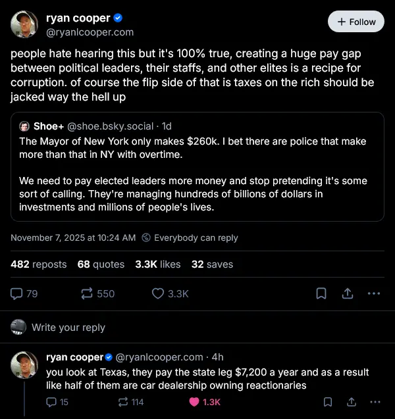Screen dimensions: 395x419
Task: Click the verified badge beside ryan cooper
Action: 118,18
